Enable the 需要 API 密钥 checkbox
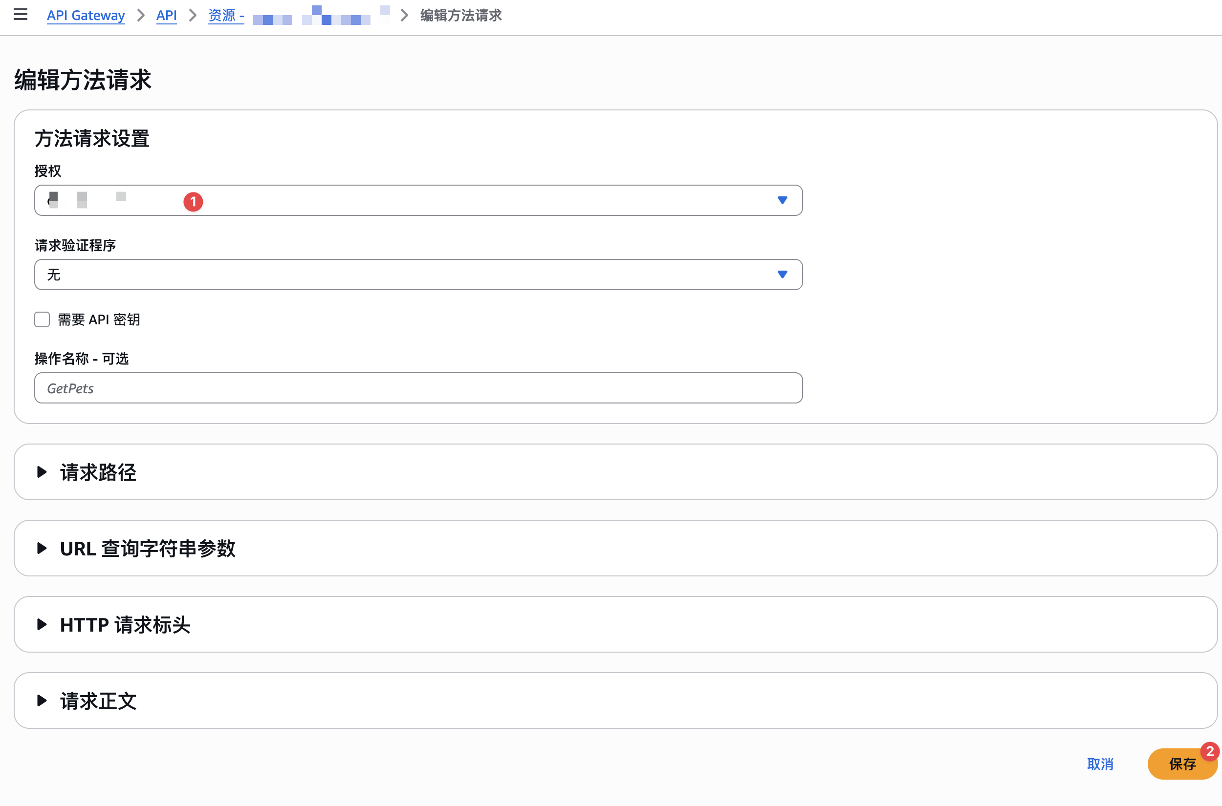This screenshot has height=806, width=1222. click(42, 319)
